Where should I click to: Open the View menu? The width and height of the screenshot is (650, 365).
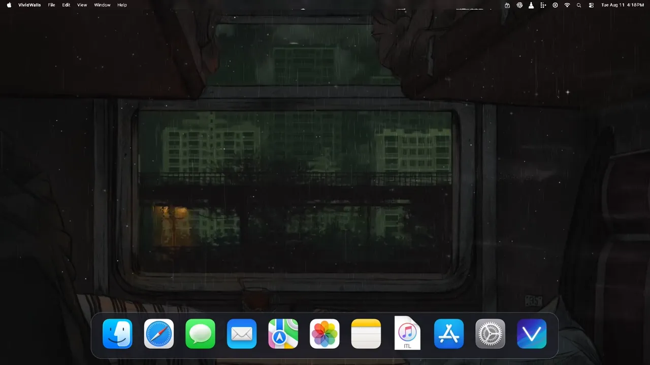point(82,5)
